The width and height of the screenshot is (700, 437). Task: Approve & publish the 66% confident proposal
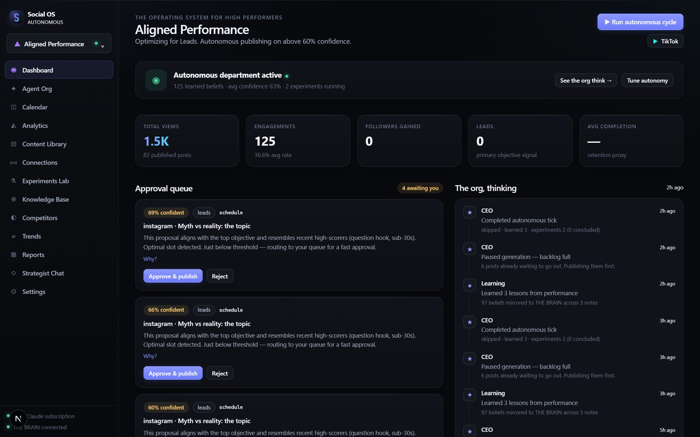173,373
